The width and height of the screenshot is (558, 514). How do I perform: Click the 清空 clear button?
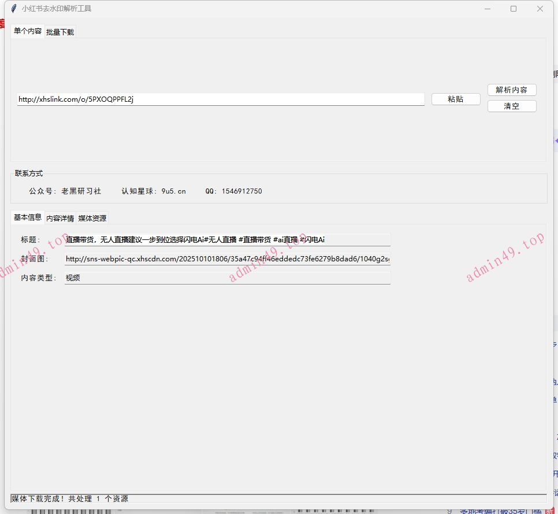(x=512, y=106)
